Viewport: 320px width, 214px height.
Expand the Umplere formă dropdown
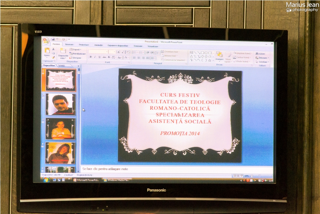pos(243,53)
